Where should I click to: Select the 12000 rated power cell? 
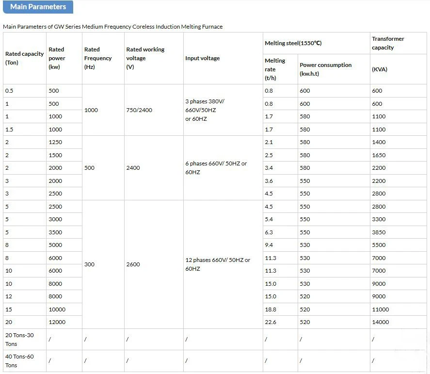coord(64,322)
